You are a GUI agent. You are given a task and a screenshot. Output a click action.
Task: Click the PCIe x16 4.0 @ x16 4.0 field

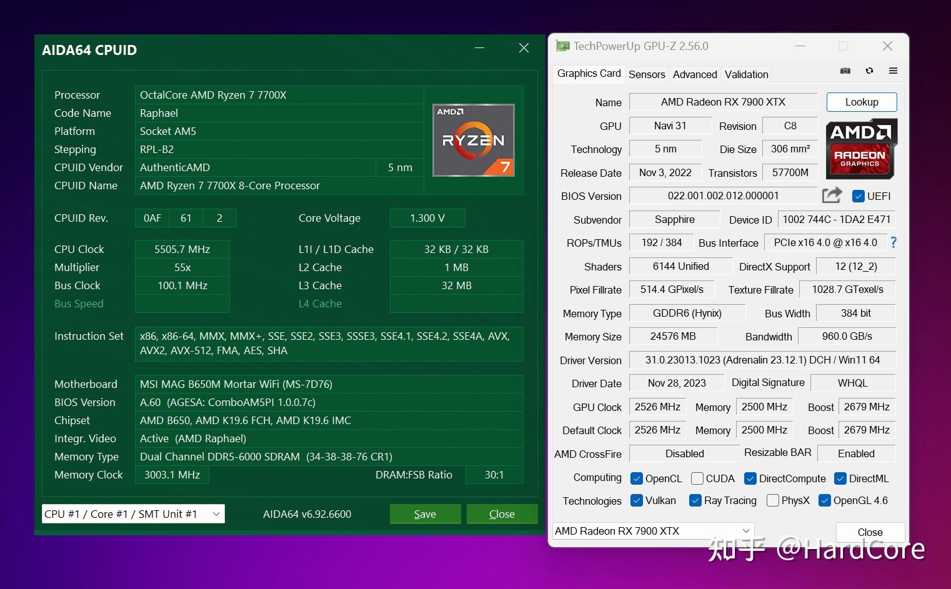pos(825,242)
